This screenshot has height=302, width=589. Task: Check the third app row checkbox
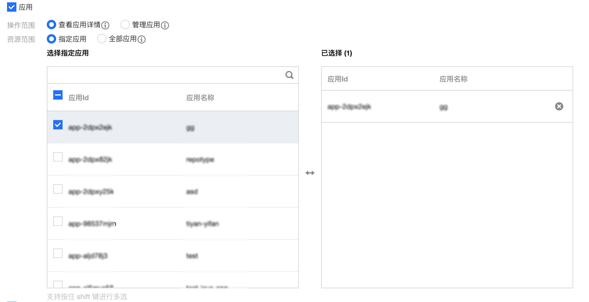click(x=58, y=189)
